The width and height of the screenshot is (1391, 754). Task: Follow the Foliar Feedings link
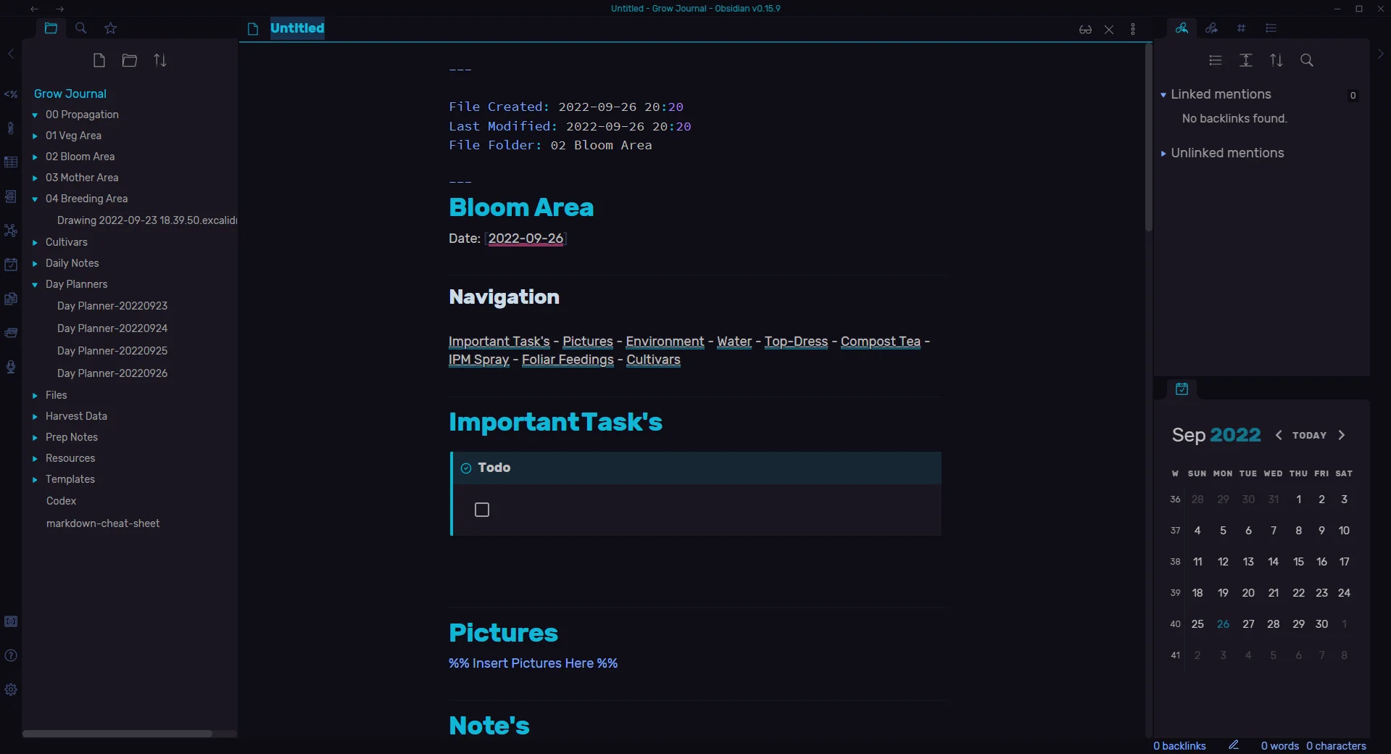(568, 360)
